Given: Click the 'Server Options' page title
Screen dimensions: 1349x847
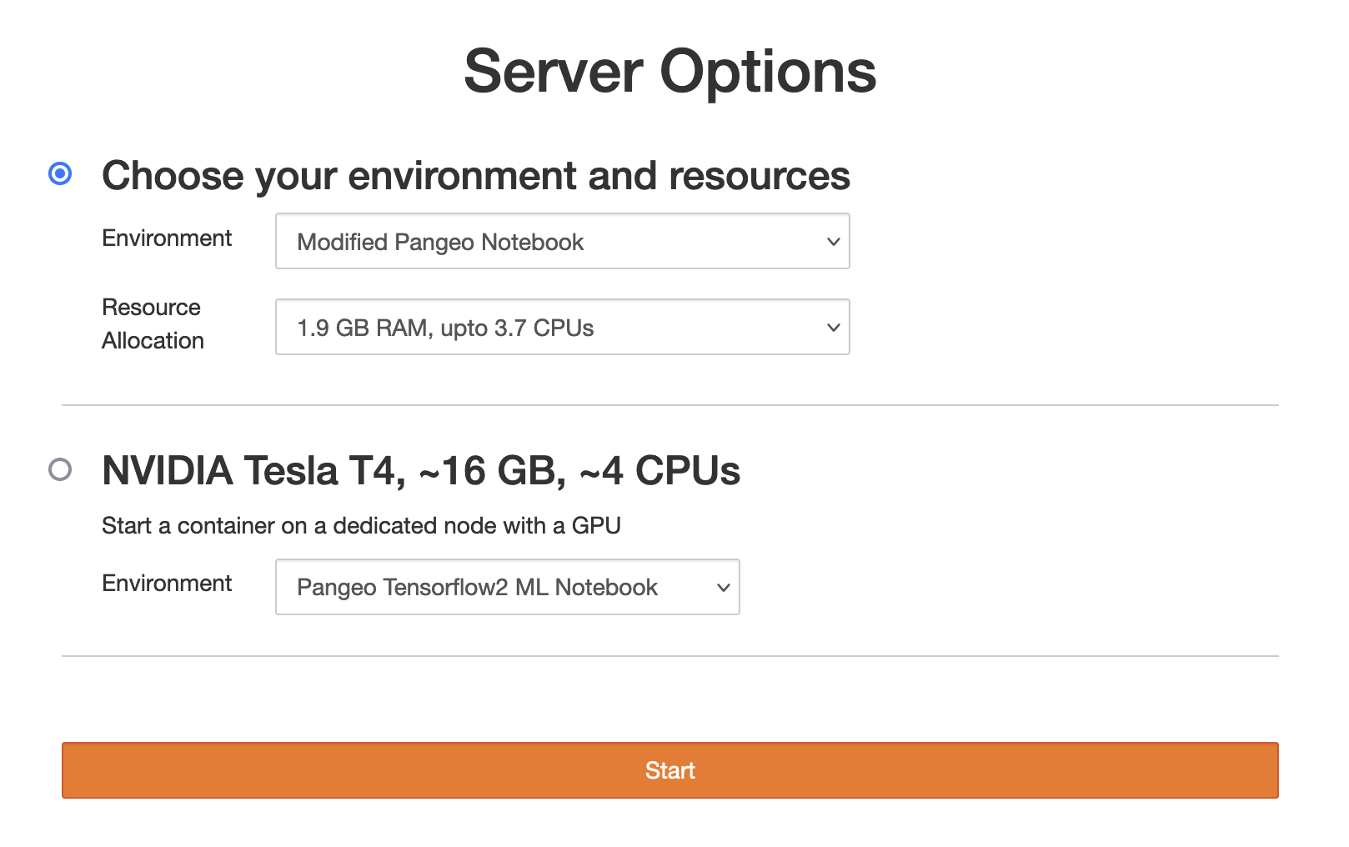Looking at the screenshot, I should pyautogui.click(x=669, y=72).
